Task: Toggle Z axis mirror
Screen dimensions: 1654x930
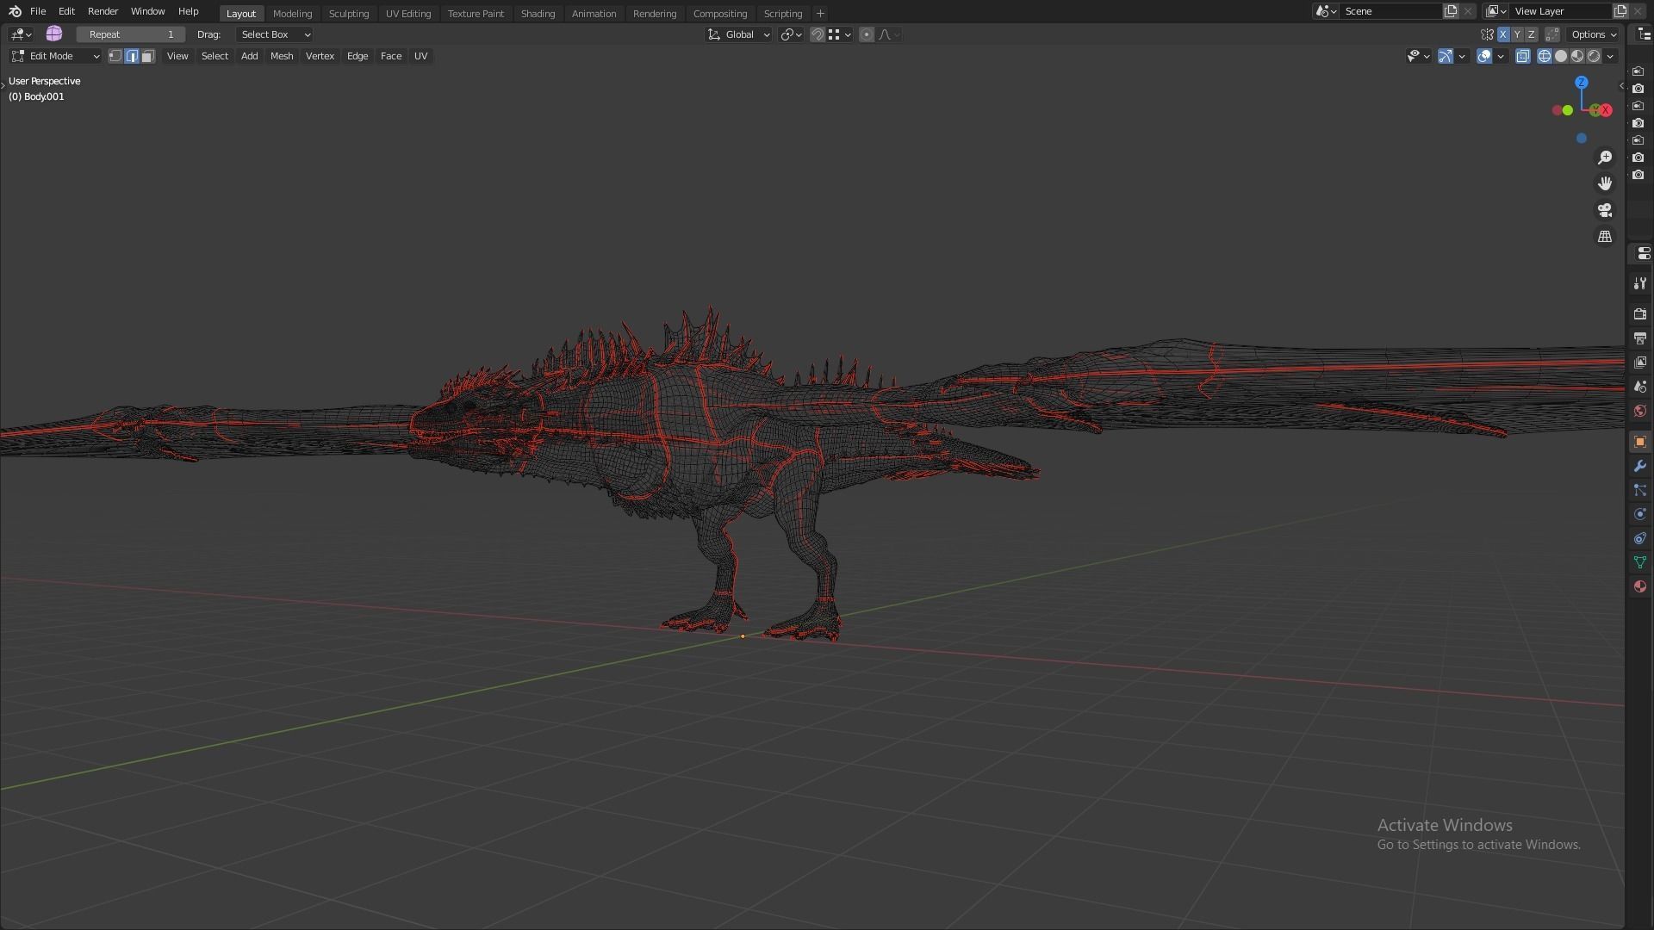Action: (x=1531, y=34)
